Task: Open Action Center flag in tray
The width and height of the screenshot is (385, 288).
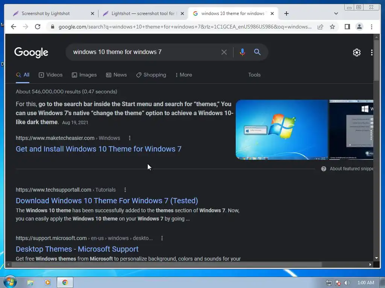Action: 338,283
